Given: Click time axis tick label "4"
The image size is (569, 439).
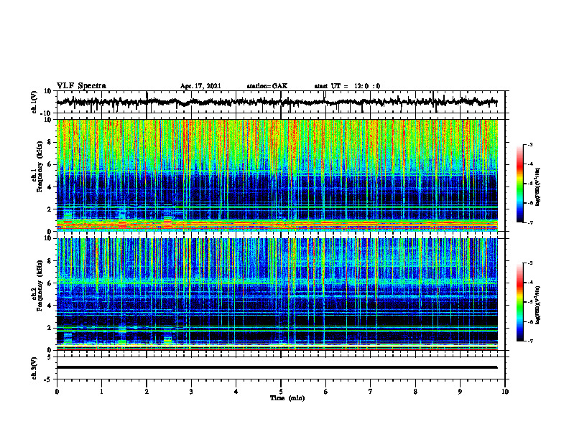Looking at the screenshot, I should (236, 392).
